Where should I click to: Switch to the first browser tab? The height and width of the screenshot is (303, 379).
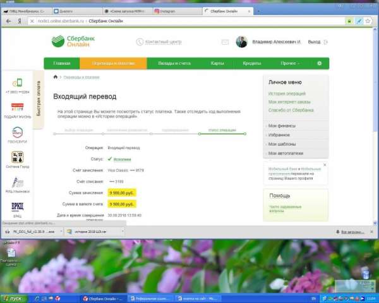tap(26, 11)
